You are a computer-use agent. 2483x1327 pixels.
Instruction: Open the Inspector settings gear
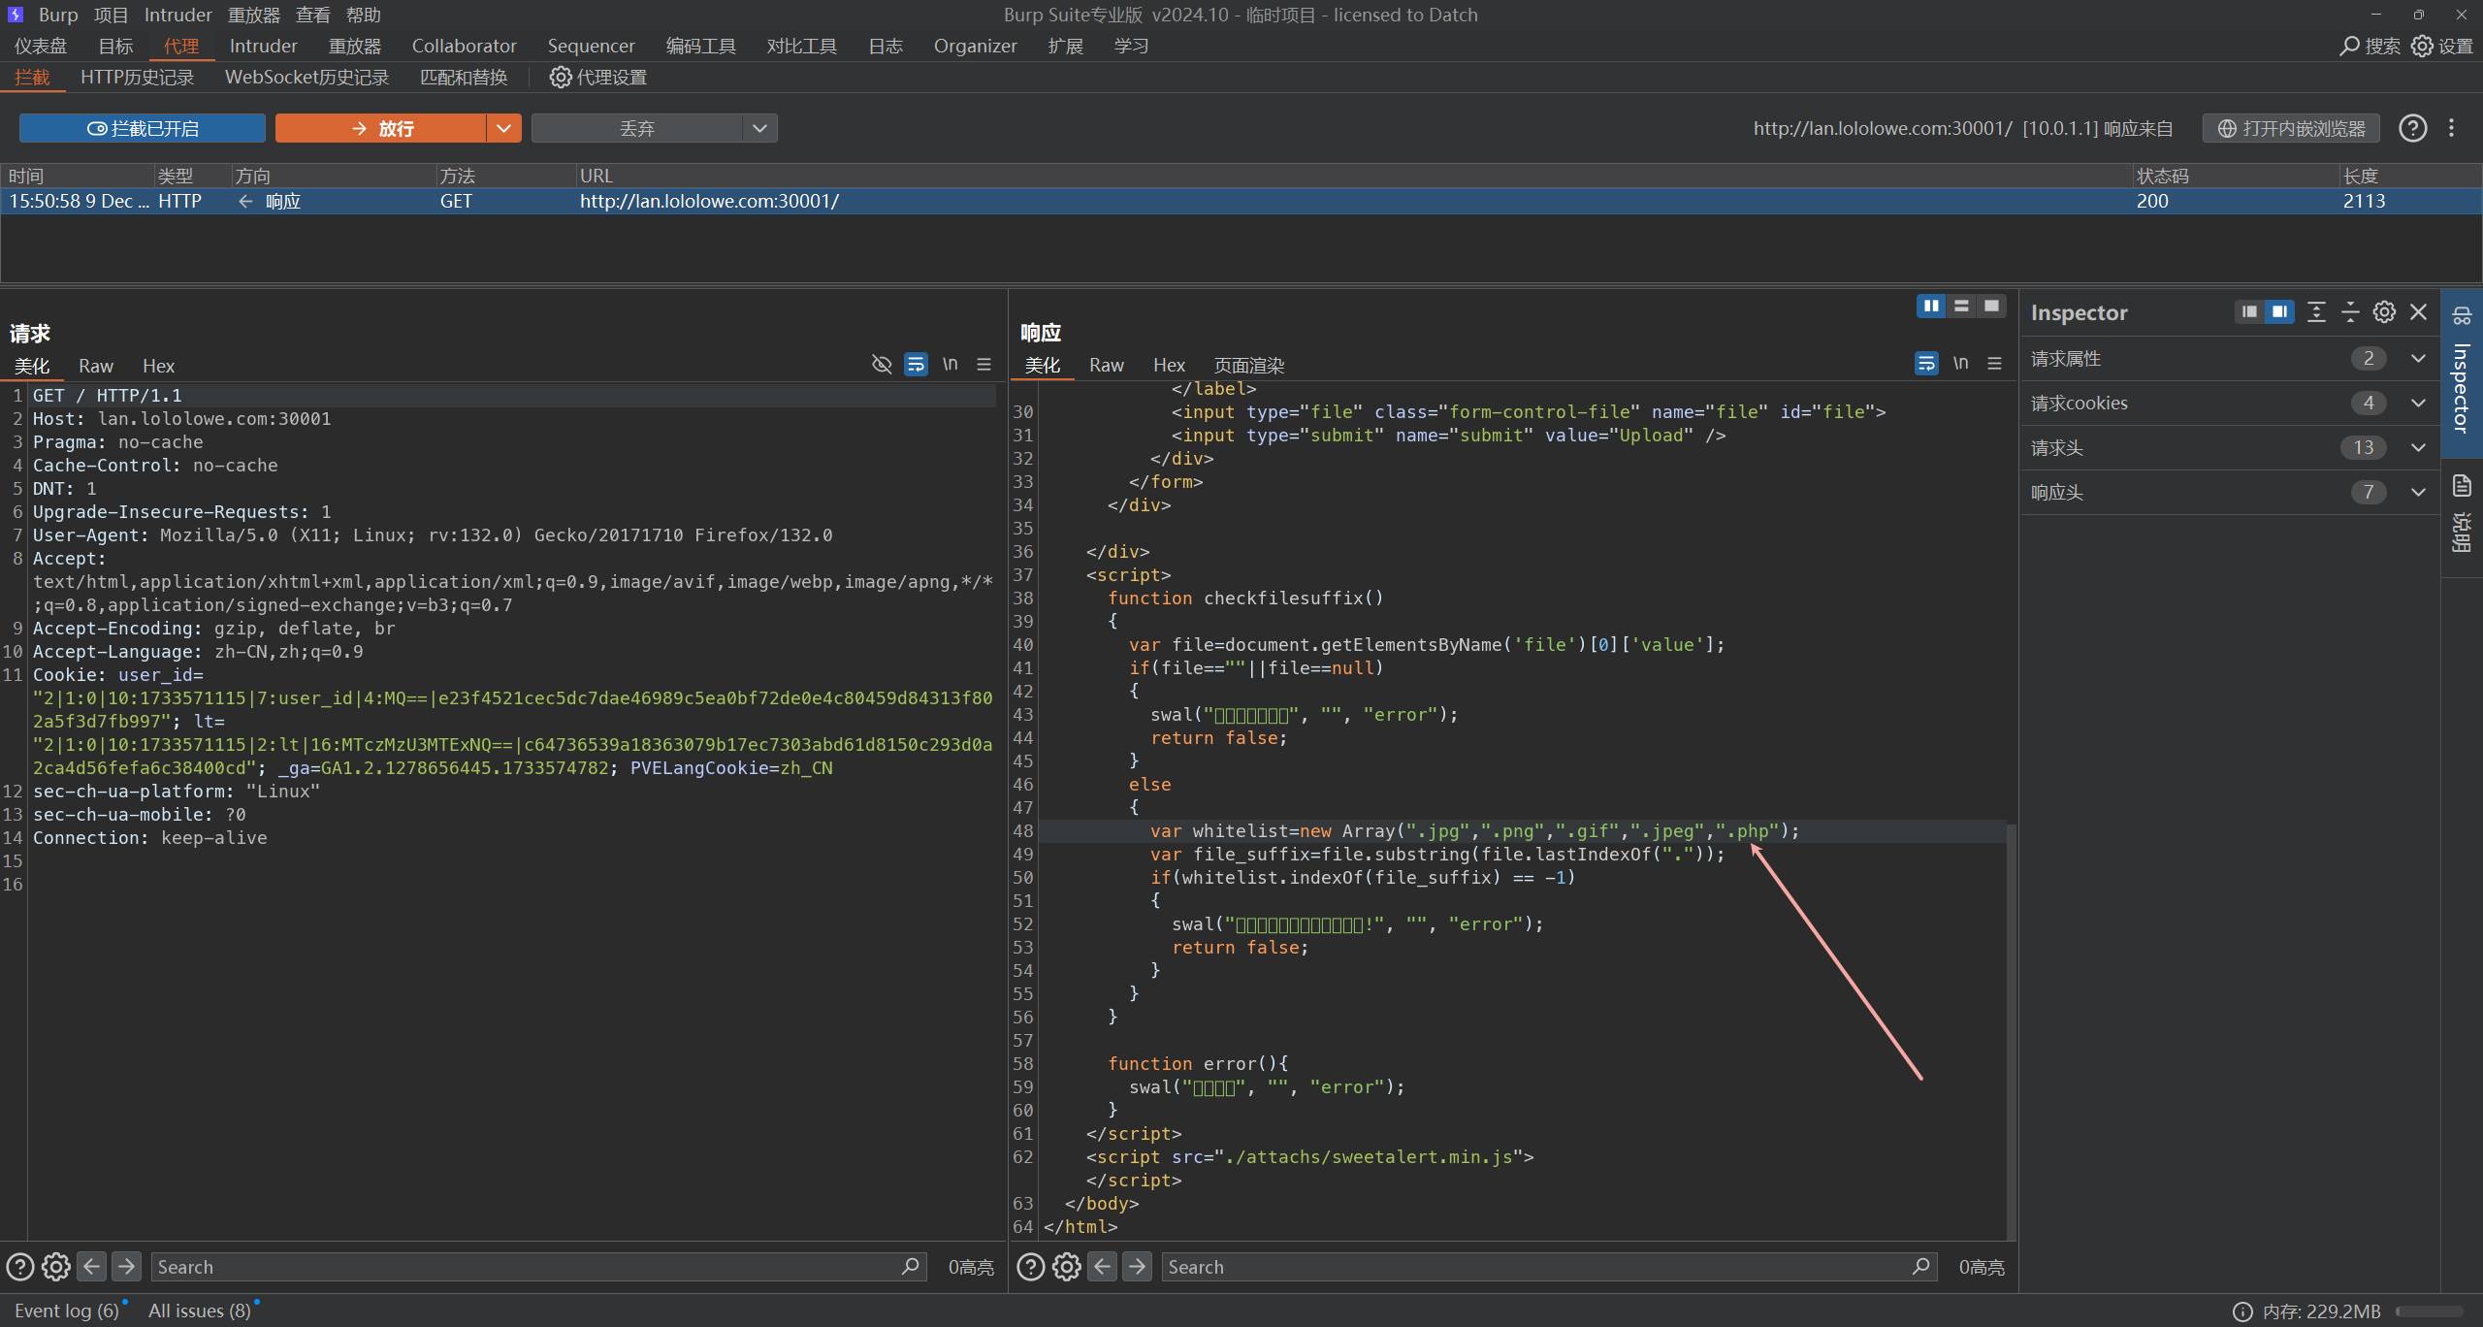coord(2384,312)
